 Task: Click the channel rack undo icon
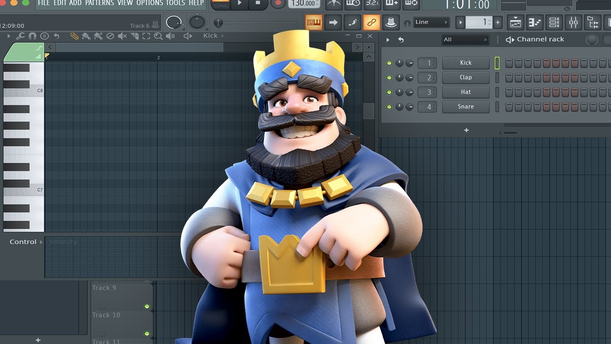tap(401, 40)
